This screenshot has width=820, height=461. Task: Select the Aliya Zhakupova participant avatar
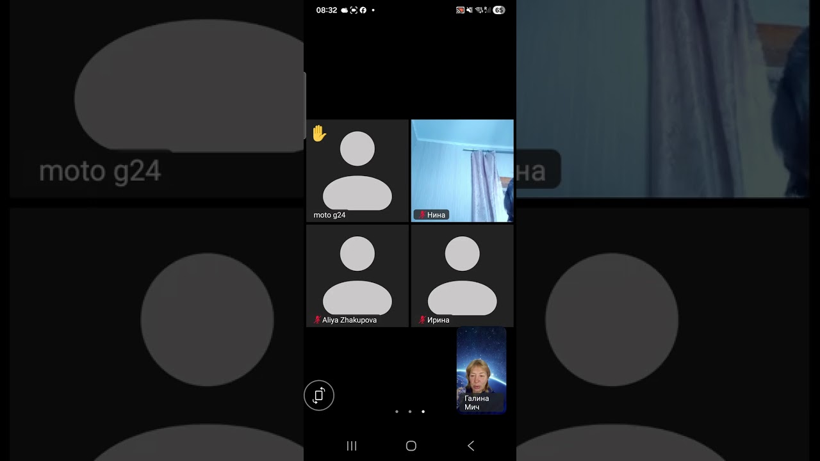click(357, 275)
